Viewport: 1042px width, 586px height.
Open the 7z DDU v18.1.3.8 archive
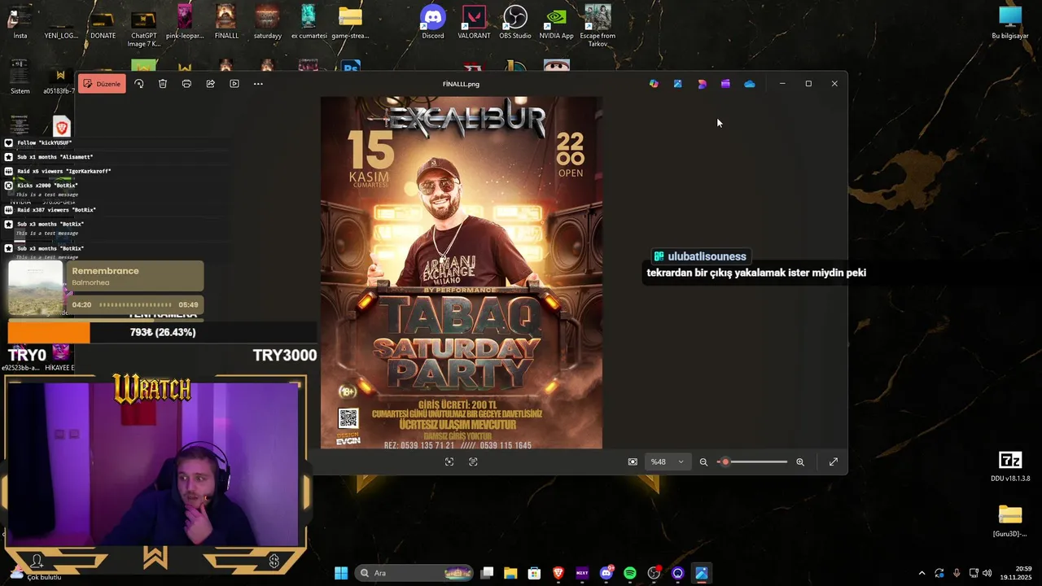(x=1010, y=466)
